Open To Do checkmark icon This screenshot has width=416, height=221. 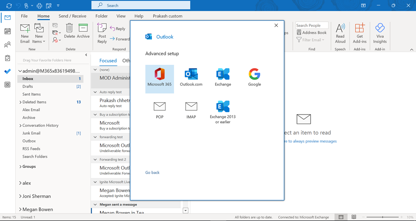coord(8,71)
